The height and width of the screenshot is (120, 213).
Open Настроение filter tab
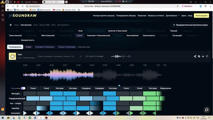[26, 25]
